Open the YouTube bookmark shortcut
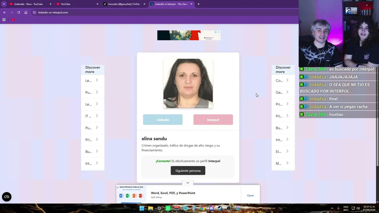Screen dimensions: 379x213 click(x=13, y=20)
